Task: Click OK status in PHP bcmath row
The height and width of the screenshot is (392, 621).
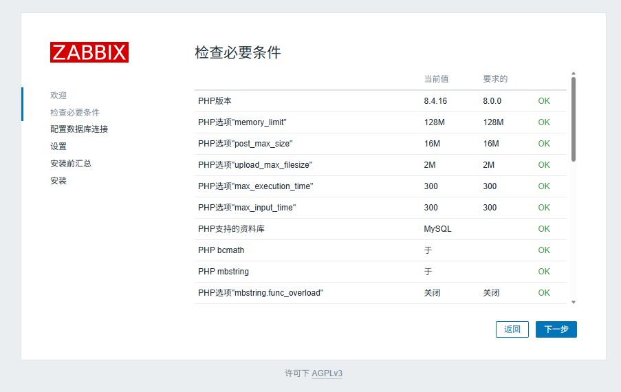Action: click(x=544, y=250)
